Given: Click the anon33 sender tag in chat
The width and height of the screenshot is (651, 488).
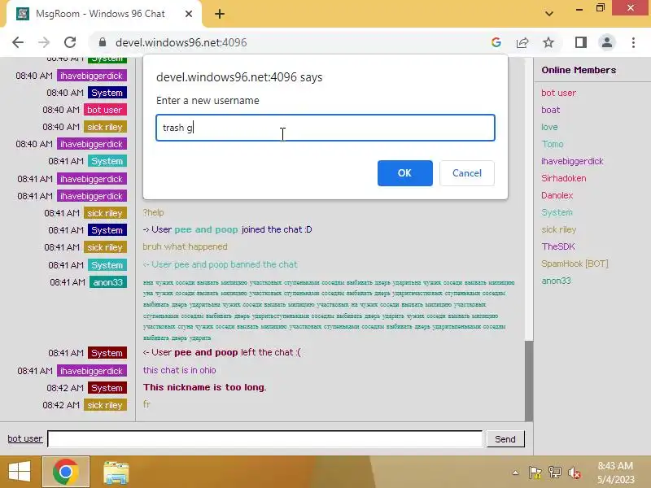Looking at the screenshot, I should pos(108,282).
